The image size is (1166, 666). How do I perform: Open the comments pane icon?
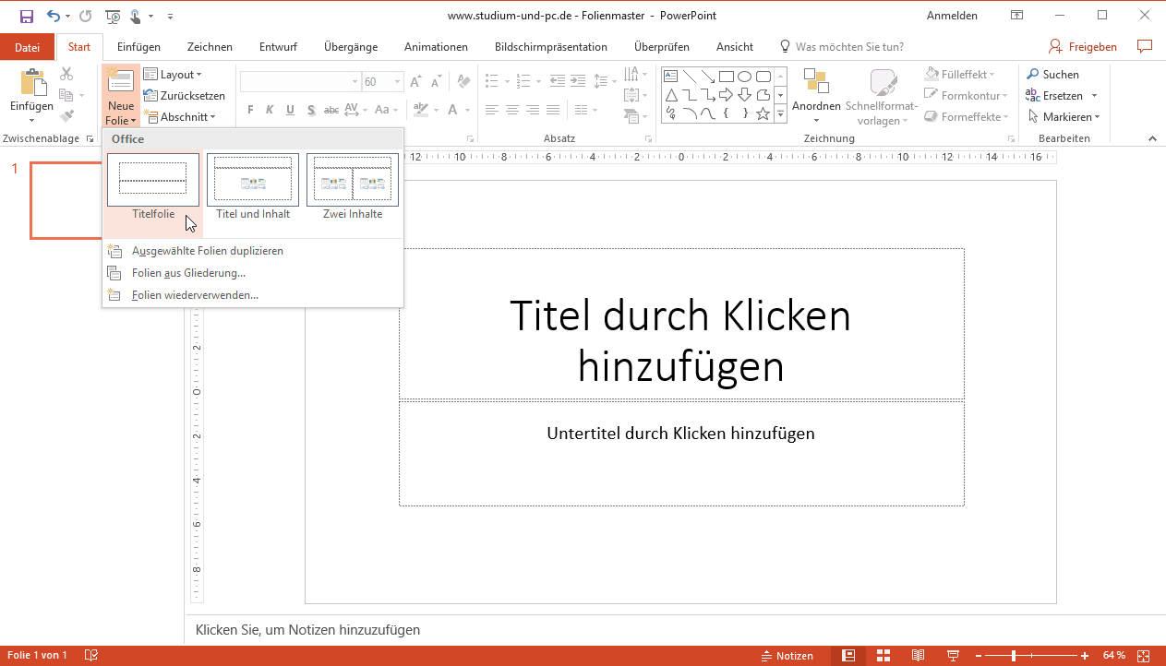1145,46
